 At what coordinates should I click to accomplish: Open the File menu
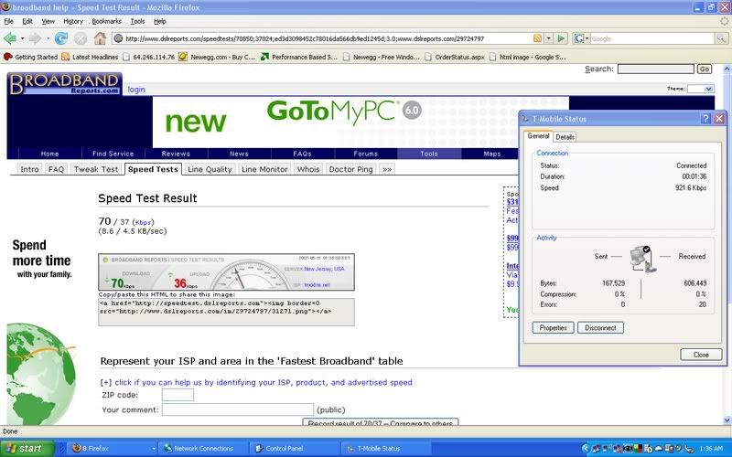pyautogui.click(x=8, y=21)
